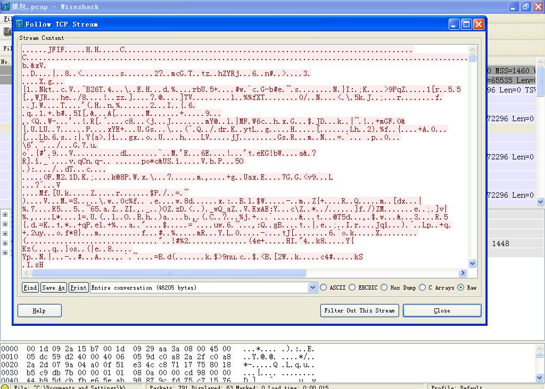
Task: Click Filter Out This Stream
Action: click(x=359, y=310)
